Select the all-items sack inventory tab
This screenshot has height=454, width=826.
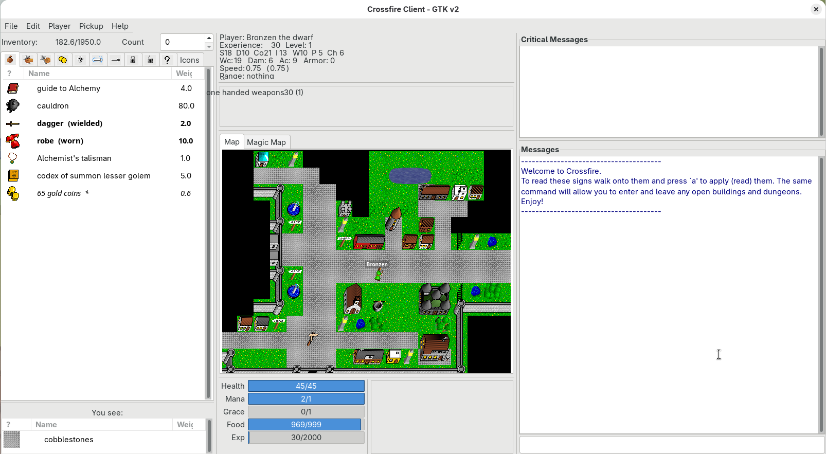coord(10,60)
